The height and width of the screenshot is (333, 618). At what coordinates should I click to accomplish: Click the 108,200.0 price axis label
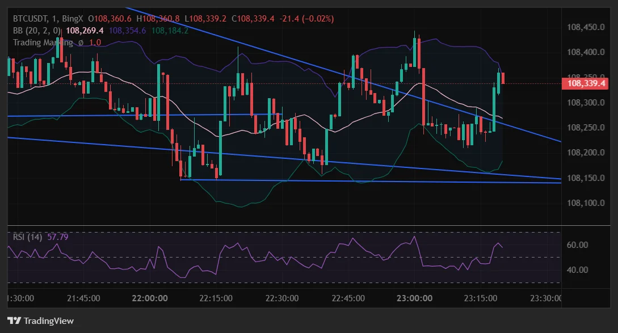(x=585, y=153)
